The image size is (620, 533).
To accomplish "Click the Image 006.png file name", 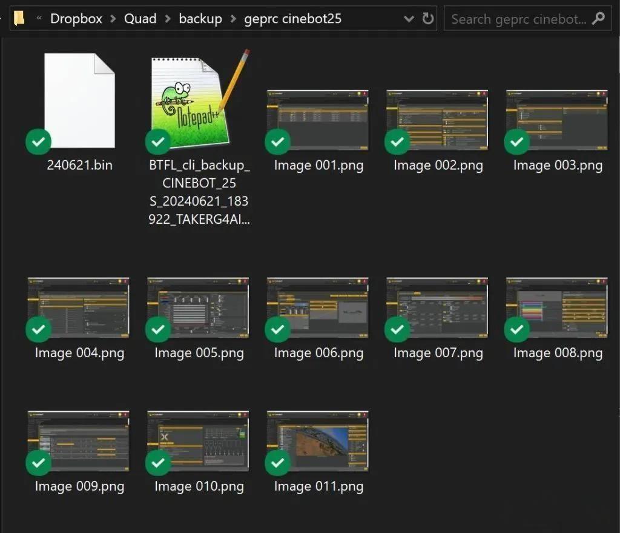I will (318, 353).
